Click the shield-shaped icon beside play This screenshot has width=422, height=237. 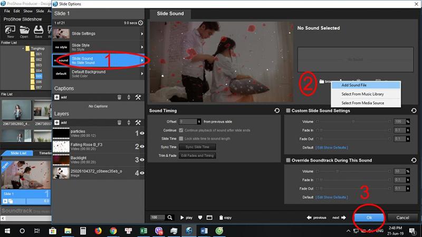200,218
